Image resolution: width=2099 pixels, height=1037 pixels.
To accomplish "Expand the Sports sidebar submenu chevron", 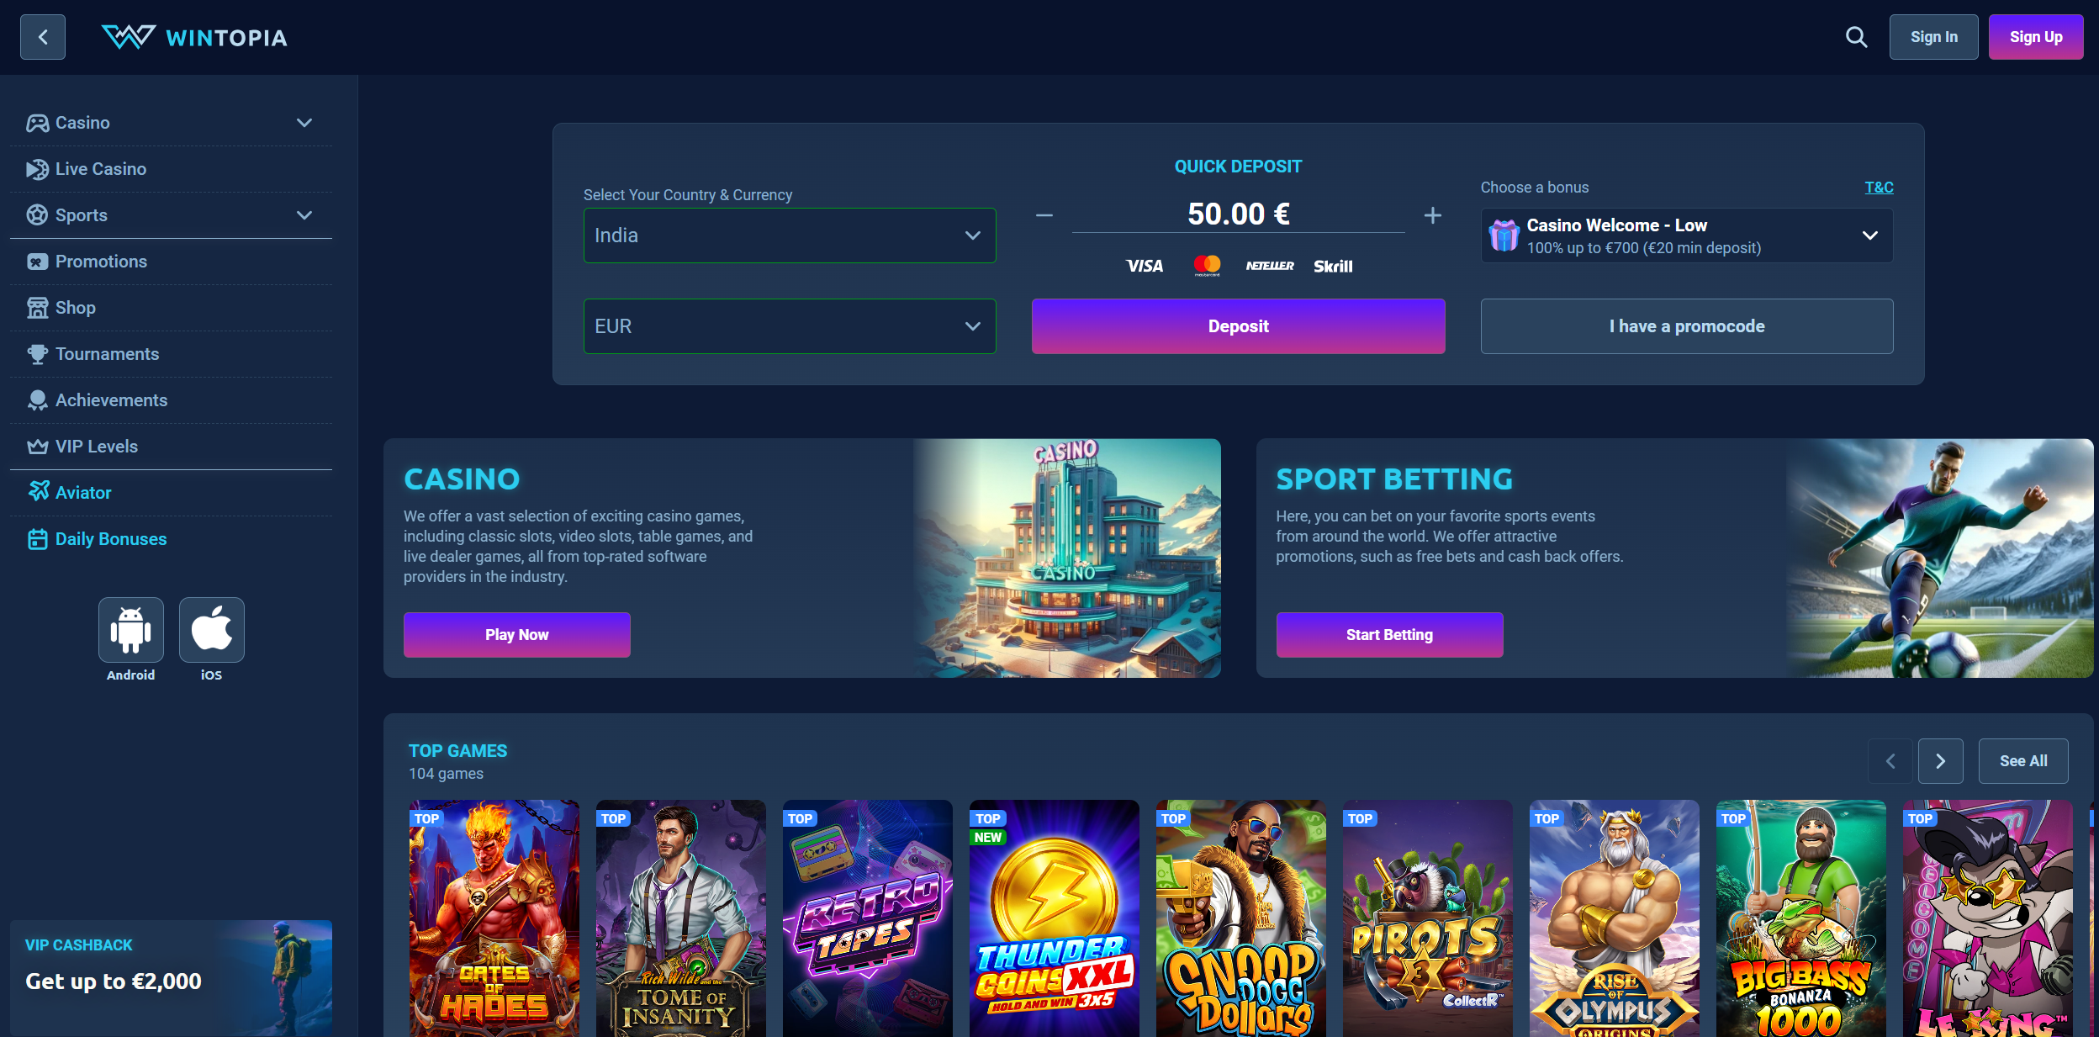I will 304,215.
